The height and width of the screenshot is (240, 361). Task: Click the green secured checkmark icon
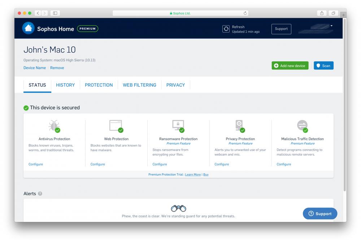pos(26,108)
